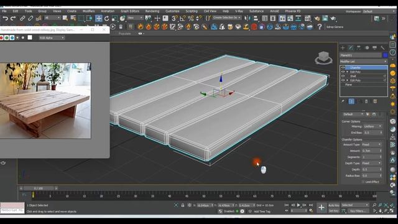Click the Render Production teapot icon
This screenshot has height=224, width=398.
pyautogui.click(x=333, y=18)
